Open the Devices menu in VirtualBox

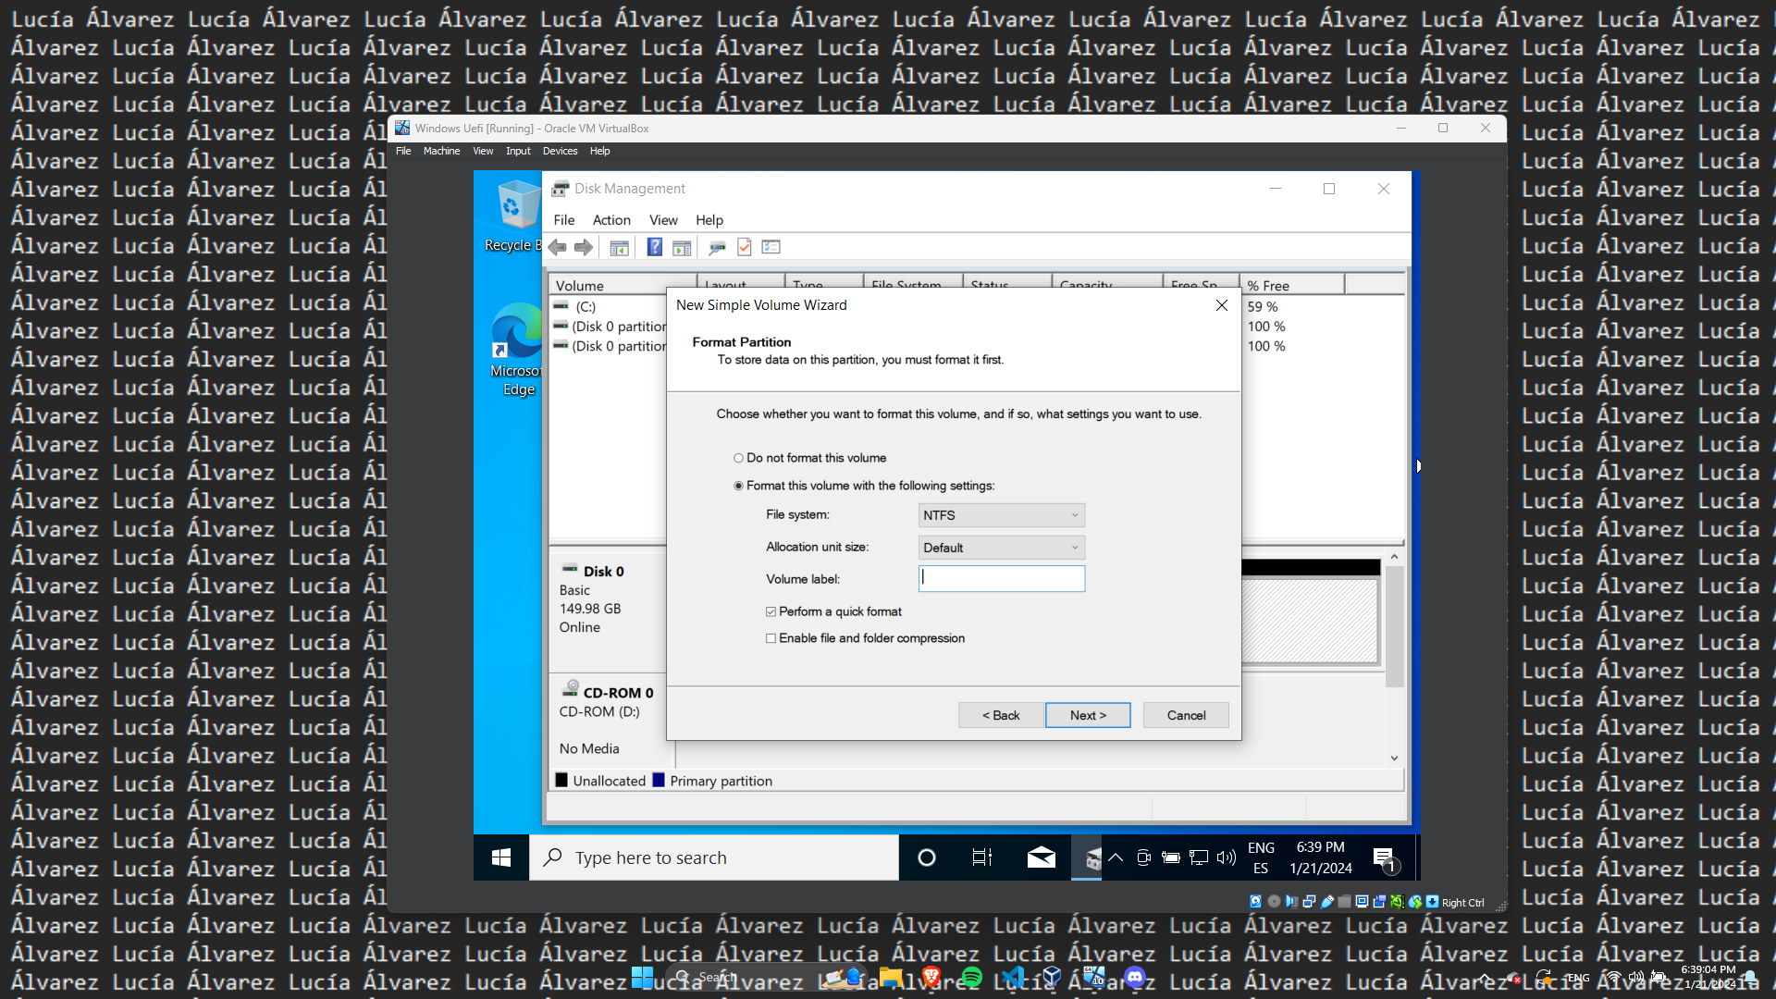pos(560,151)
